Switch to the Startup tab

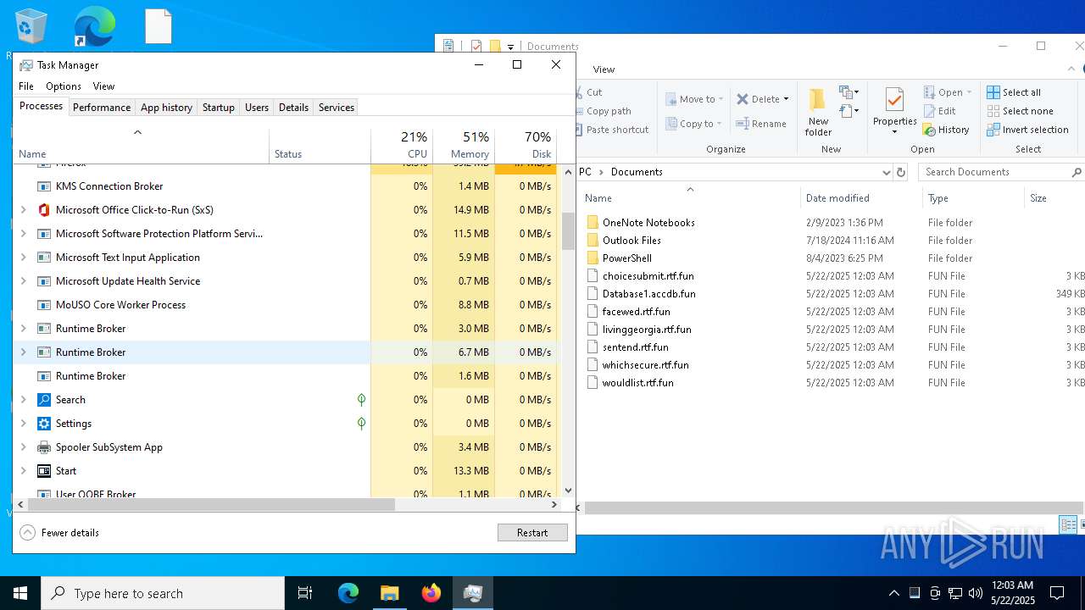tap(219, 108)
